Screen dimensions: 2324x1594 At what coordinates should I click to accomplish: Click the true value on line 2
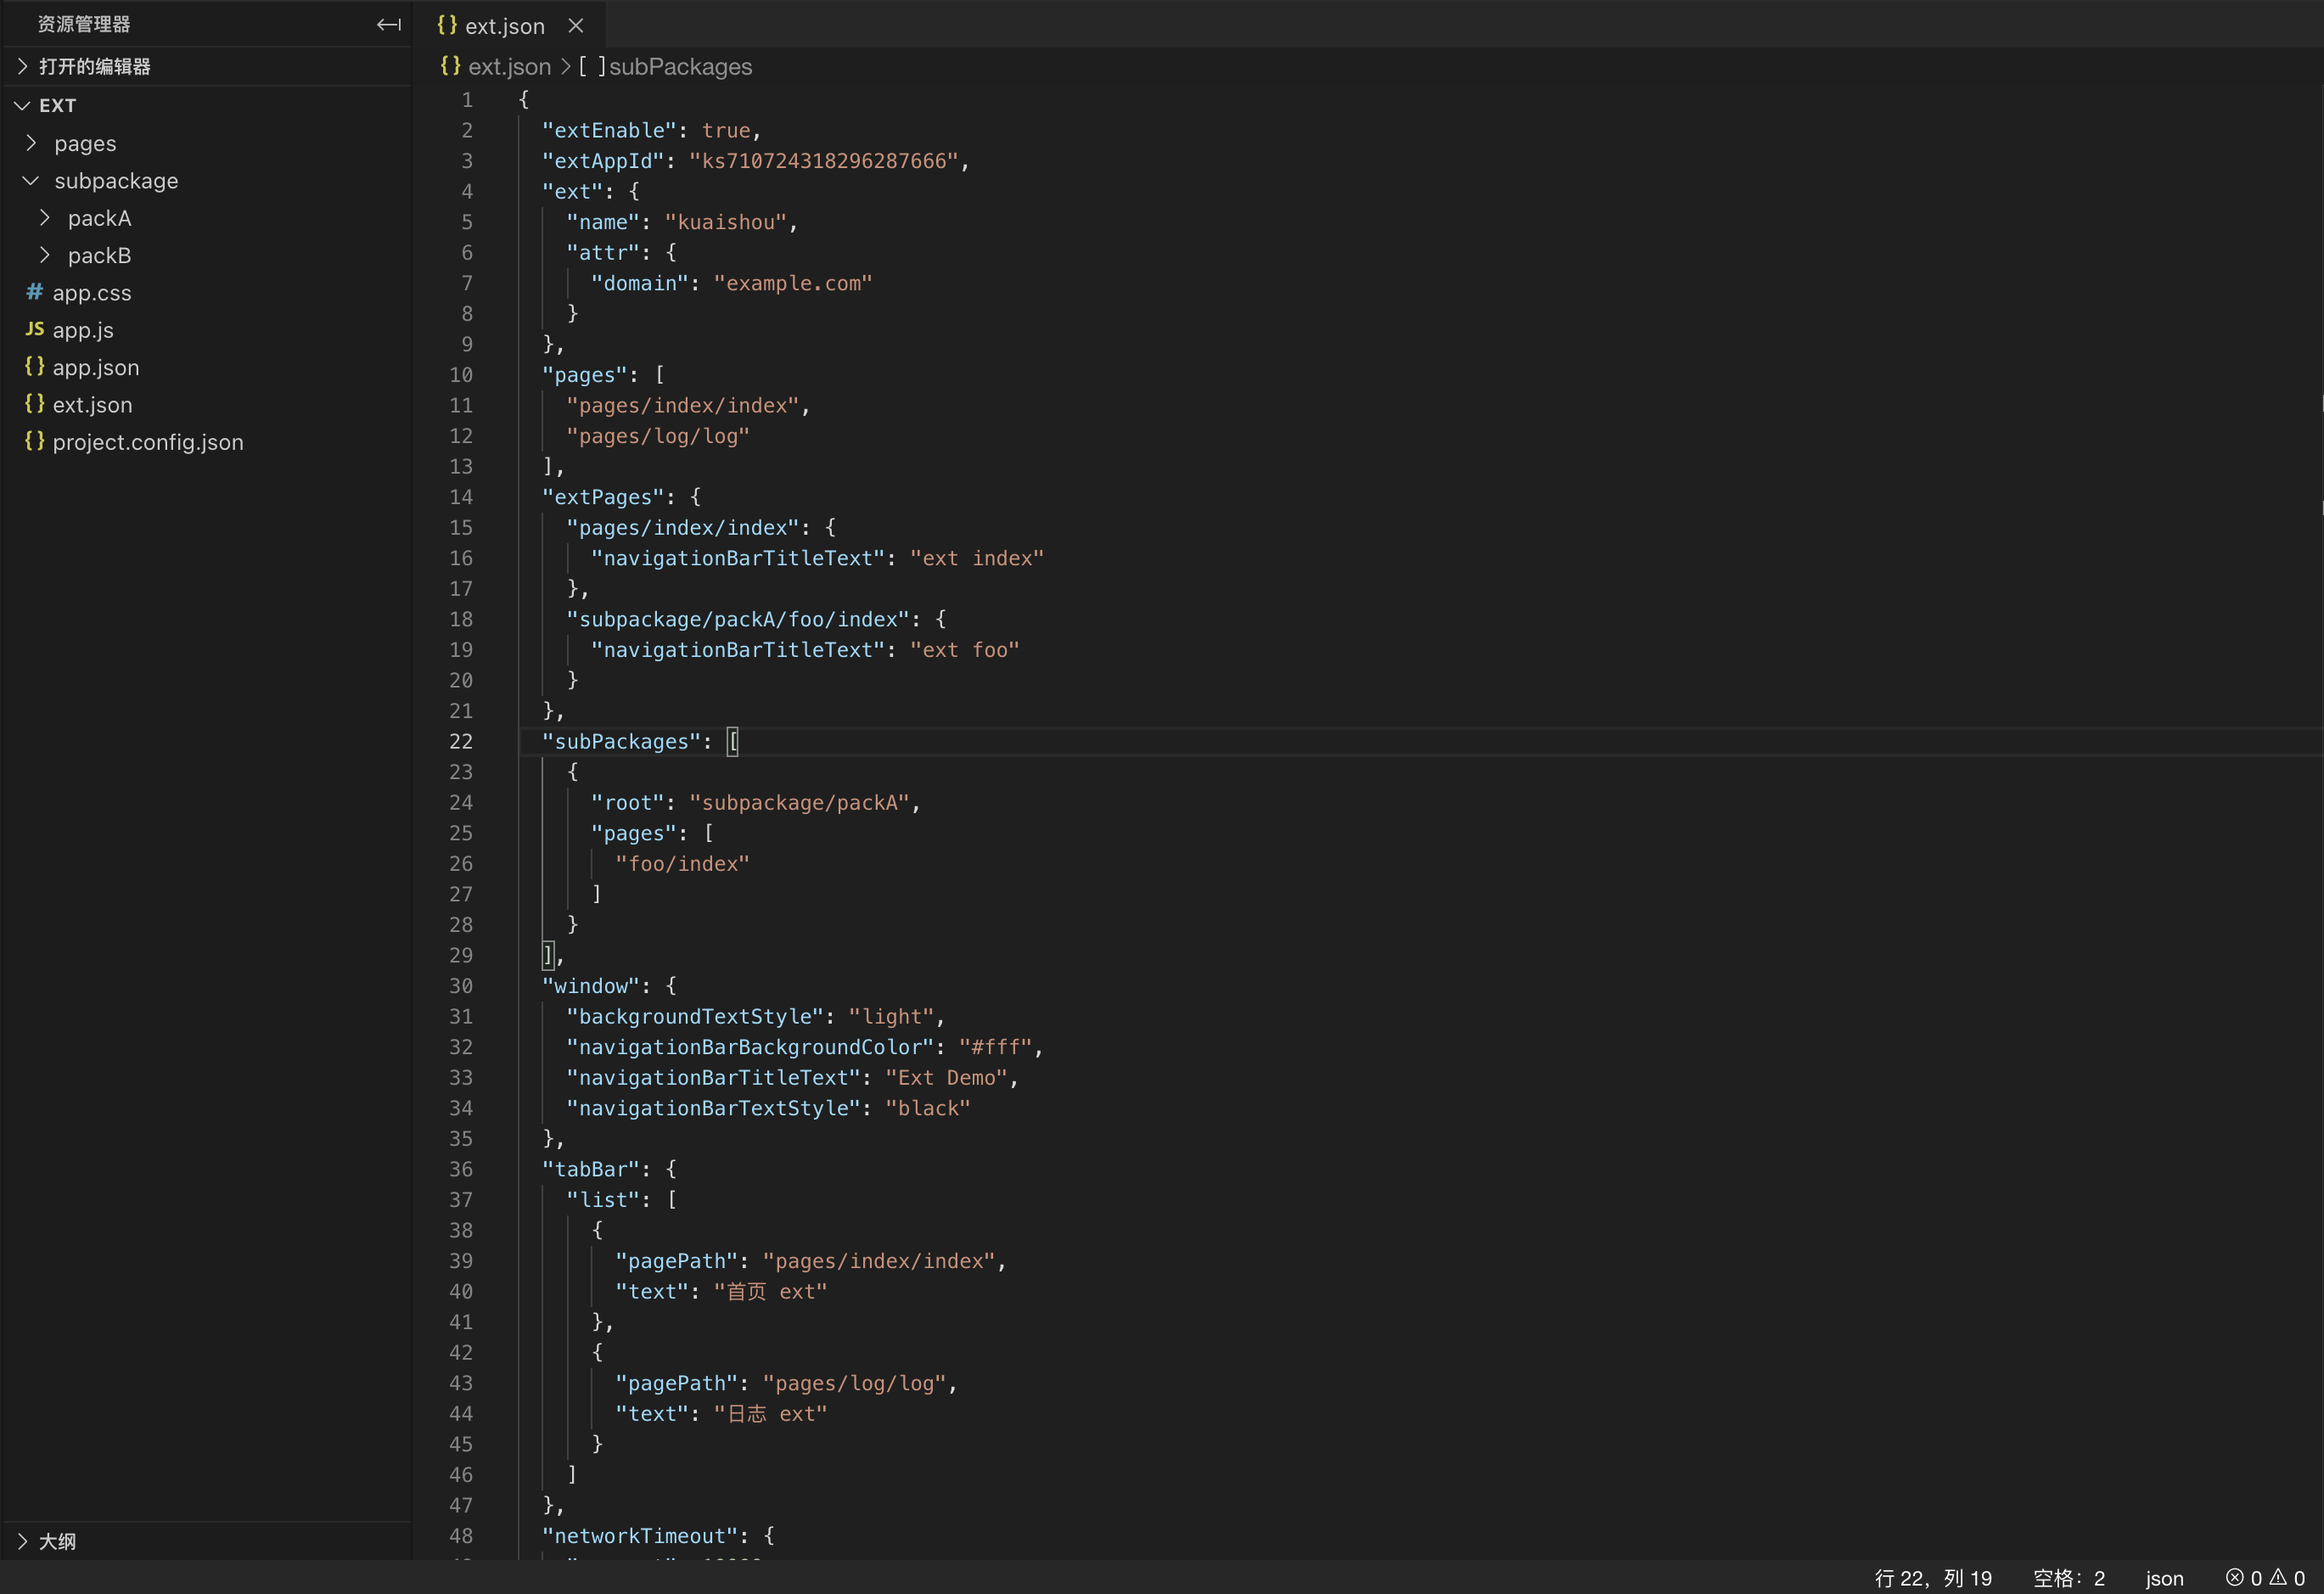coord(726,130)
